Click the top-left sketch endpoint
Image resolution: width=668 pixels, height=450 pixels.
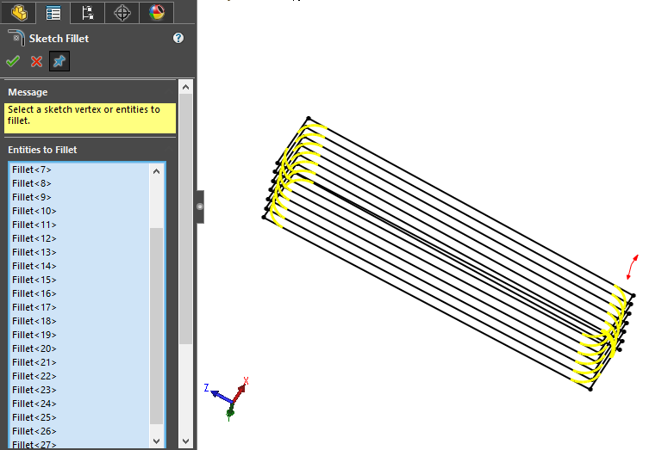pyautogui.click(x=309, y=118)
